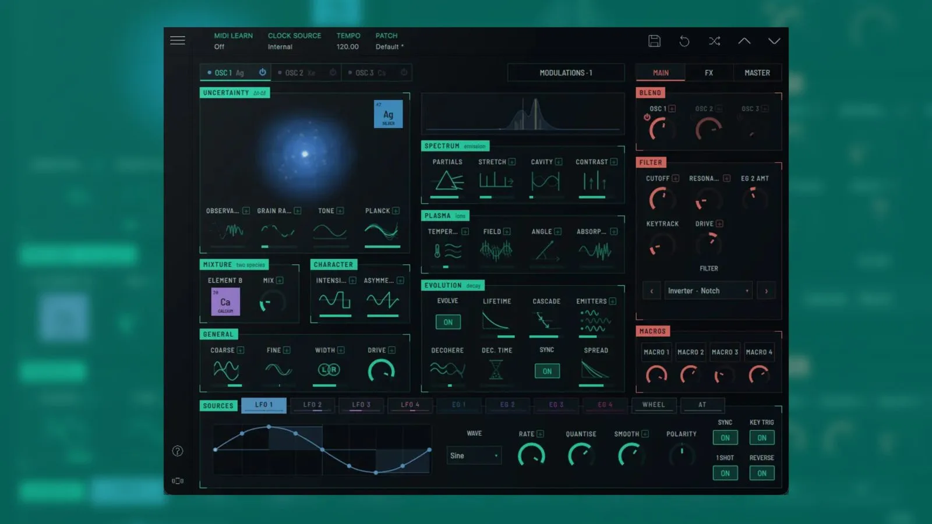The width and height of the screenshot is (932, 524).
Task: Open the help question mark icon
Action: [x=178, y=451]
